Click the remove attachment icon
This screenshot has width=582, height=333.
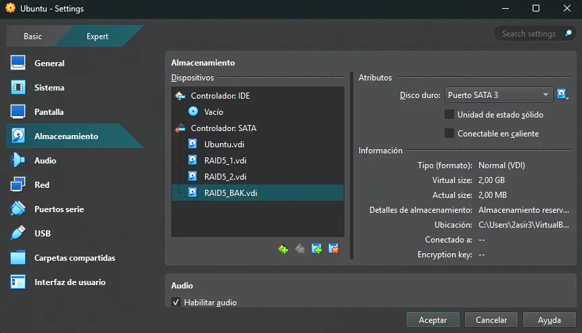pos(334,249)
